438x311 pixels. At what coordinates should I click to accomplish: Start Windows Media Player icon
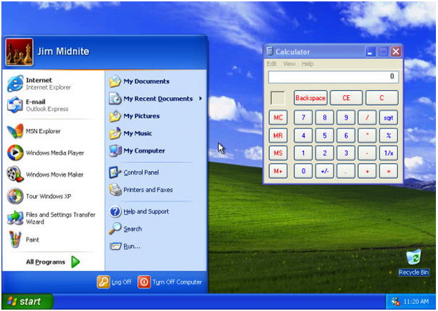15,153
